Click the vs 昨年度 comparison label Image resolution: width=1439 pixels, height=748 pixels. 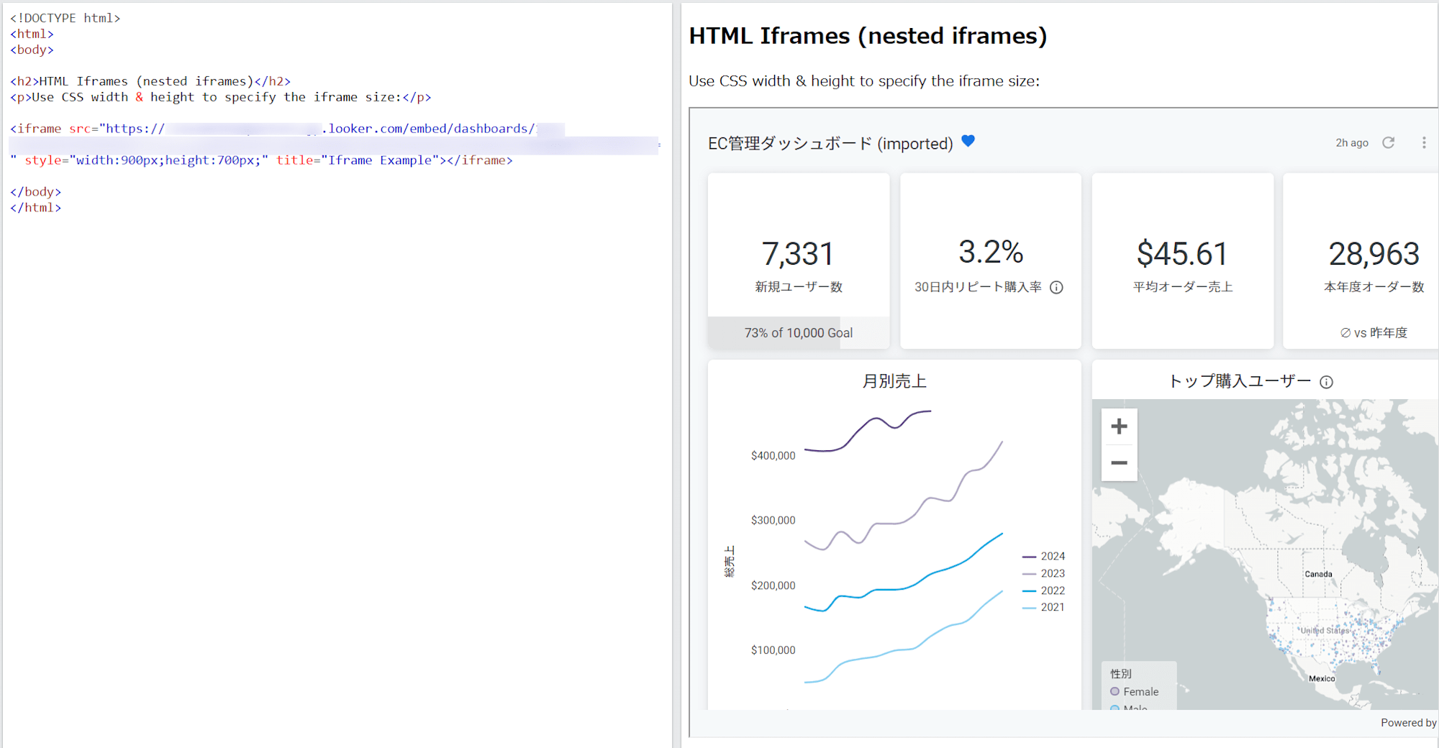(x=1374, y=333)
